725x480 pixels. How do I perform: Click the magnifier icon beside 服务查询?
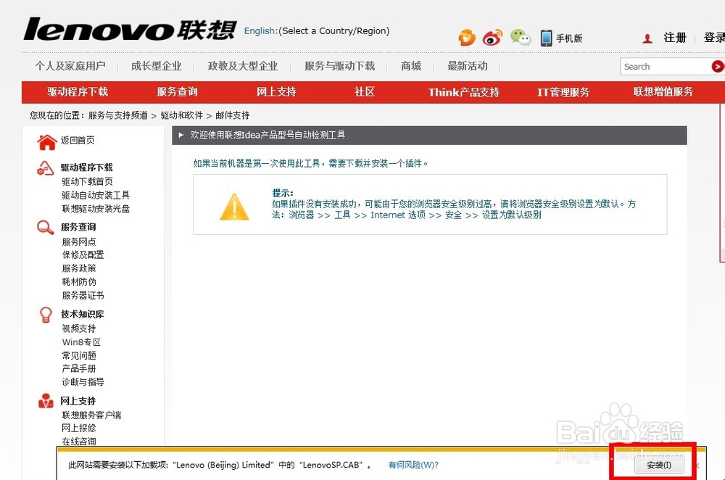[45, 228]
